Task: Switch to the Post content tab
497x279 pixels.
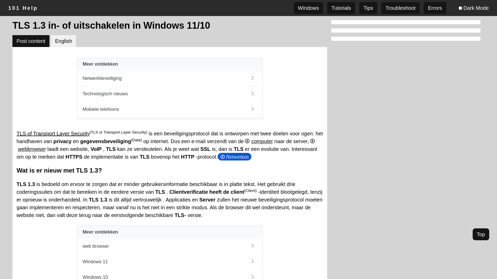Action: (31, 41)
